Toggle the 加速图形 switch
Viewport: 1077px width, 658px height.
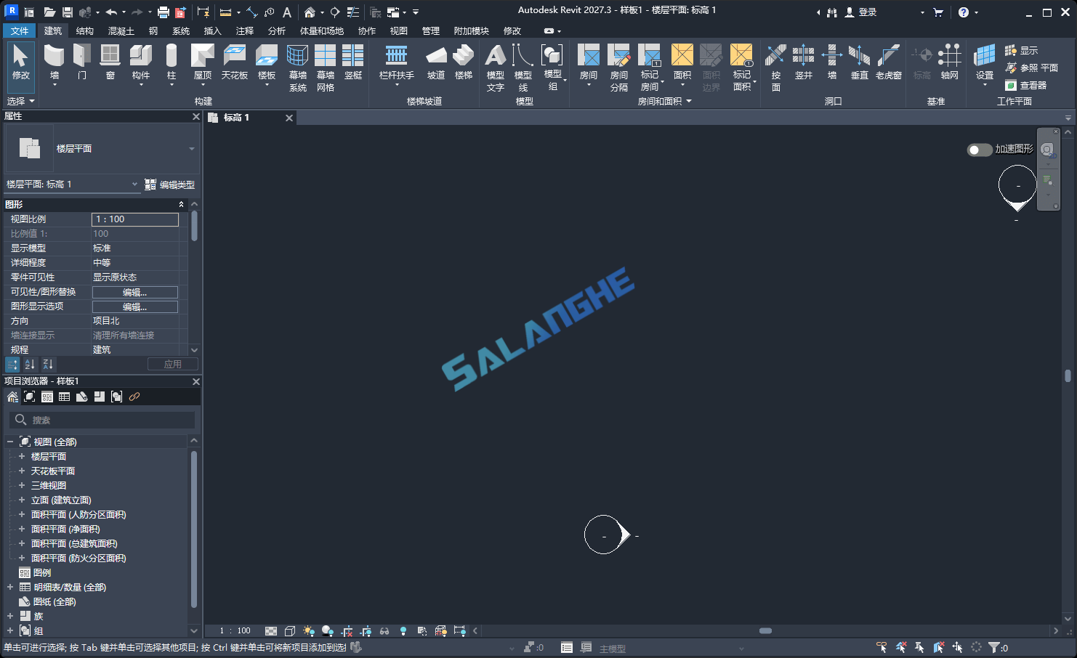pos(980,150)
